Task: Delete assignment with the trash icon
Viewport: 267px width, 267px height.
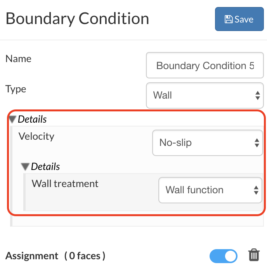Action: click(x=254, y=255)
